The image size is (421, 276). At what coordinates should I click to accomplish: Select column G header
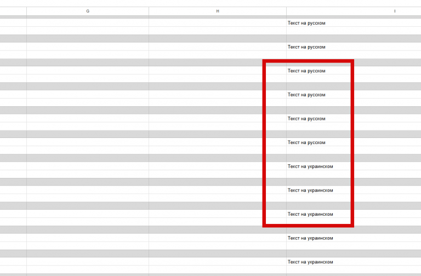click(x=88, y=12)
